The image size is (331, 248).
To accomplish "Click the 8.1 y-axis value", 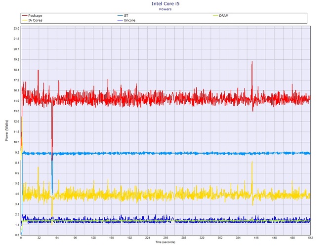I will click(x=17, y=163).
